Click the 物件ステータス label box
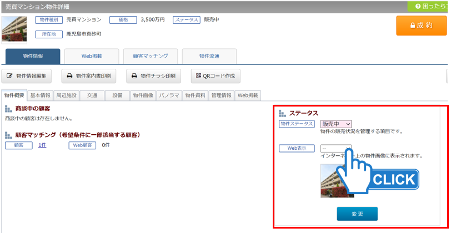 tap(297, 124)
